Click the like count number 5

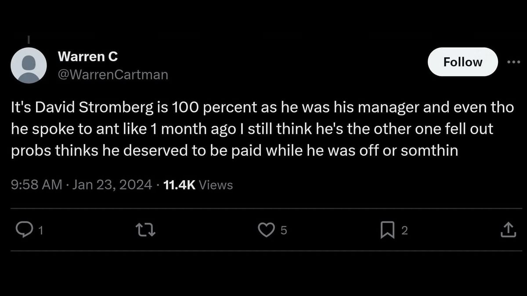(x=283, y=231)
